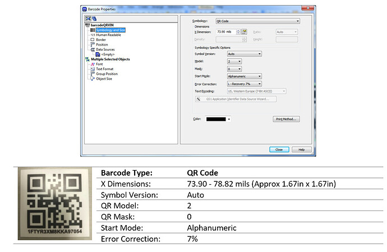This screenshot has height=252, width=387.
Task: Select the <Empty> data source entry
Action: [108, 54]
